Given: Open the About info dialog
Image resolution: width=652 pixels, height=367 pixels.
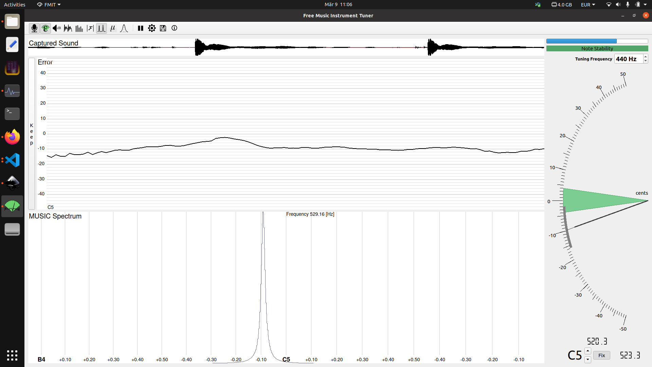Looking at the screenshot, I should (174, 28).
